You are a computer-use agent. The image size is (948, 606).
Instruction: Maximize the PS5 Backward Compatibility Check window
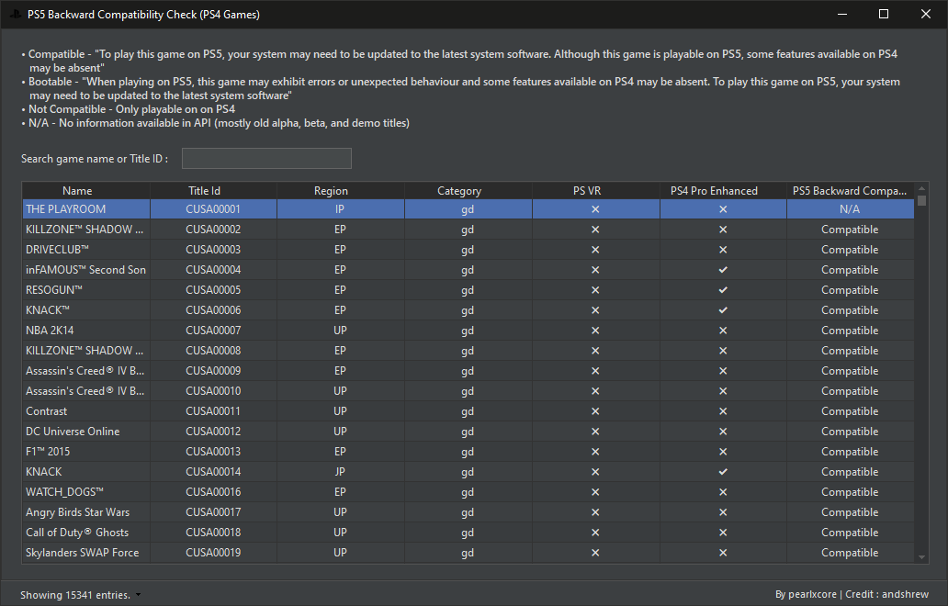[884, 14]
